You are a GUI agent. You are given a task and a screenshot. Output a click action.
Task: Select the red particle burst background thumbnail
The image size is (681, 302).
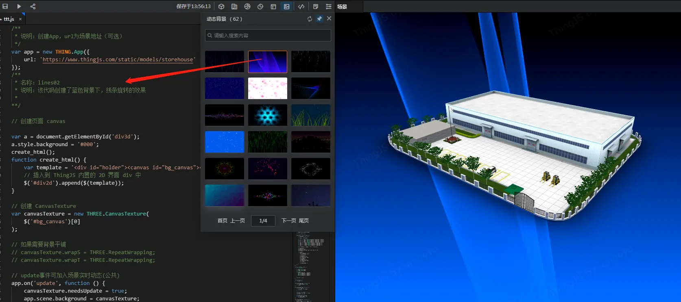[268, 169]
